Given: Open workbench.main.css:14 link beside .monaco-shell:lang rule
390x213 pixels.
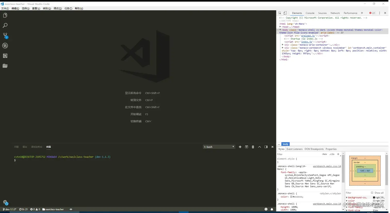Looking at the screenshot, I should (x=327, y=166).
